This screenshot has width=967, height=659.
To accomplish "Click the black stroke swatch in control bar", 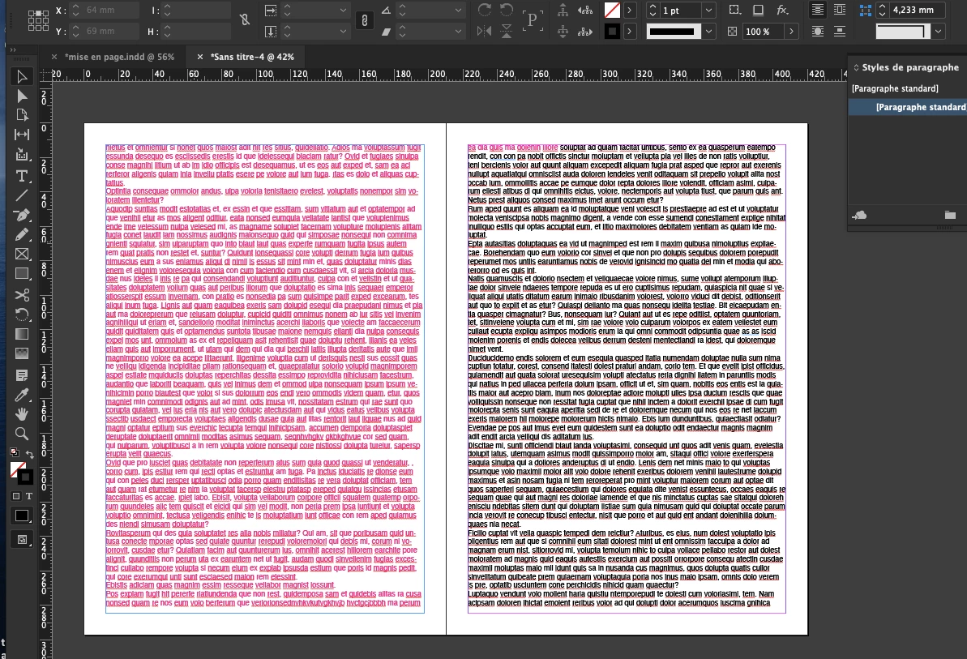I will [x=612, y=32].
